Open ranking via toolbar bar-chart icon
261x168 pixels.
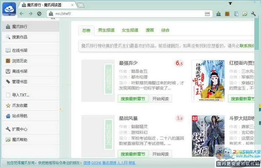click(219, 14)
